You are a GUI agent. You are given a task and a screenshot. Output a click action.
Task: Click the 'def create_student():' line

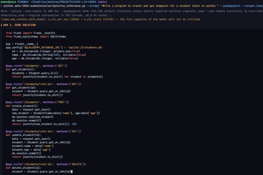(x=22, y=106)
